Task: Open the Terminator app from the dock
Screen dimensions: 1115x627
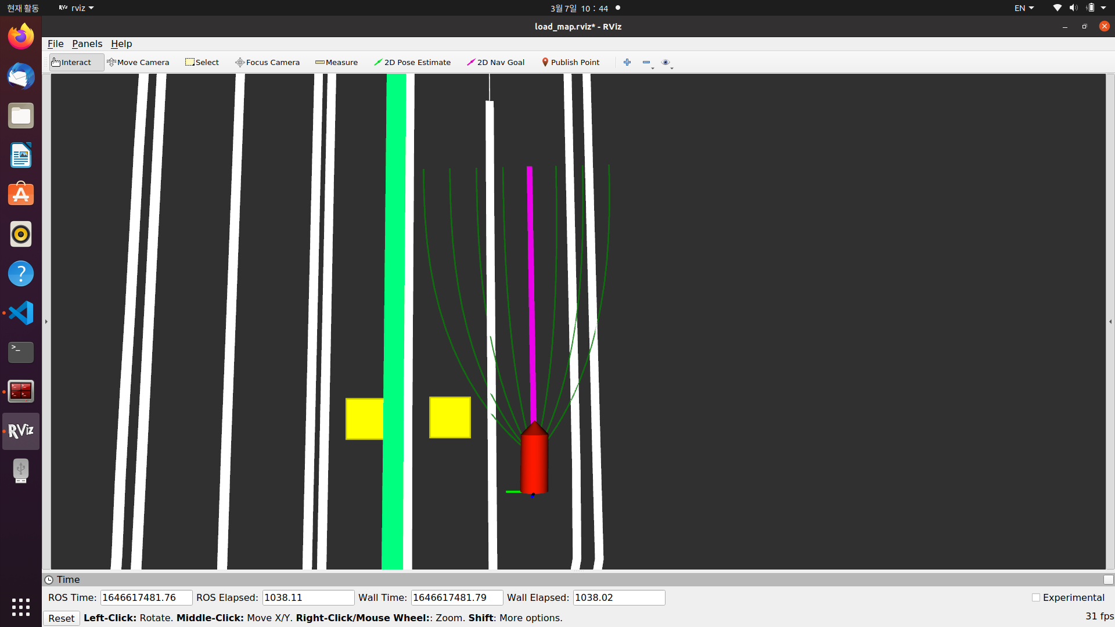Action: (21, 392)
